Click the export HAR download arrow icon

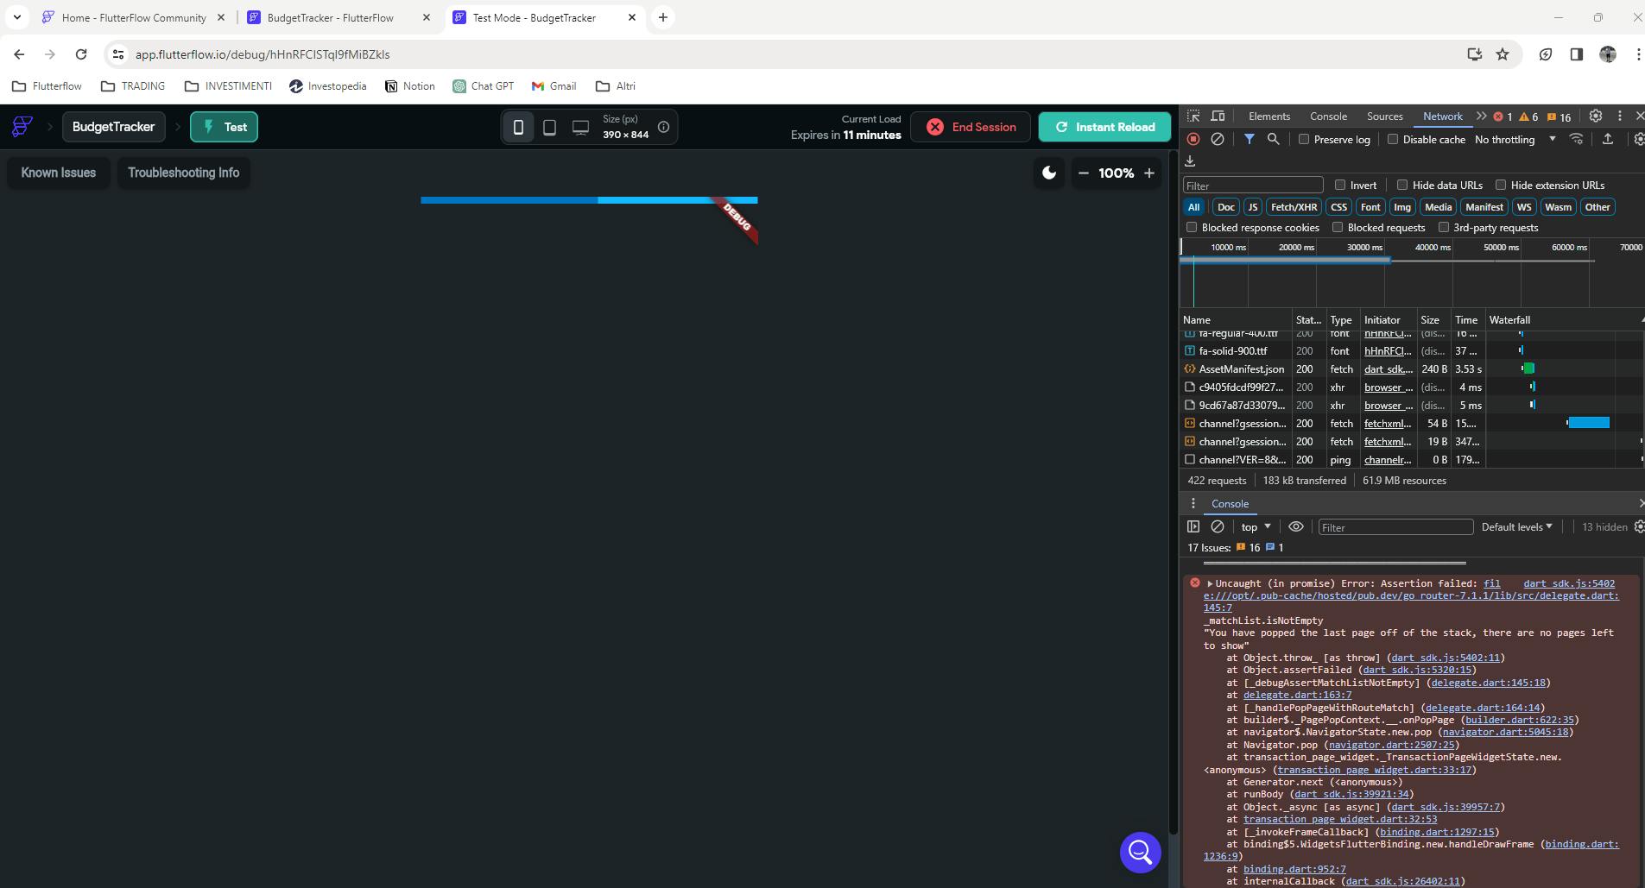pos(1190,161)
